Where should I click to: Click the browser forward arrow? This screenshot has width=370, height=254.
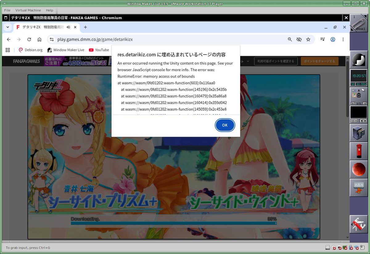click(x=19, y=39)
